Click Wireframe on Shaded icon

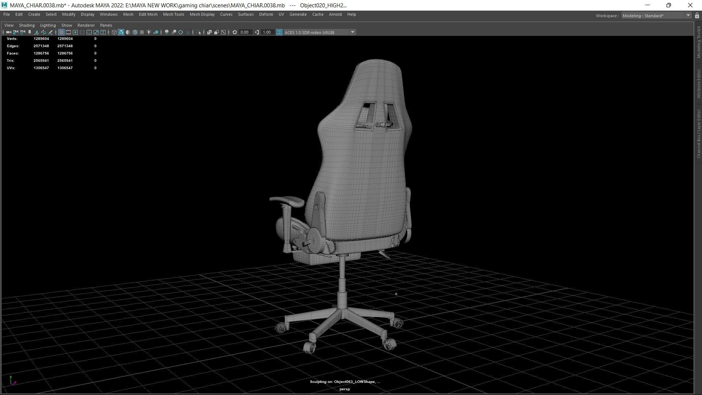click(x=135, y=32)
